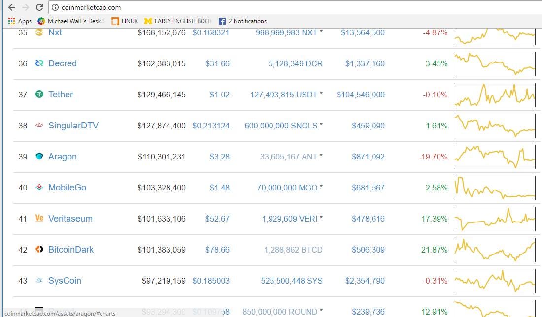Click SysCoin price $0.185003

(x=211, y=281)
